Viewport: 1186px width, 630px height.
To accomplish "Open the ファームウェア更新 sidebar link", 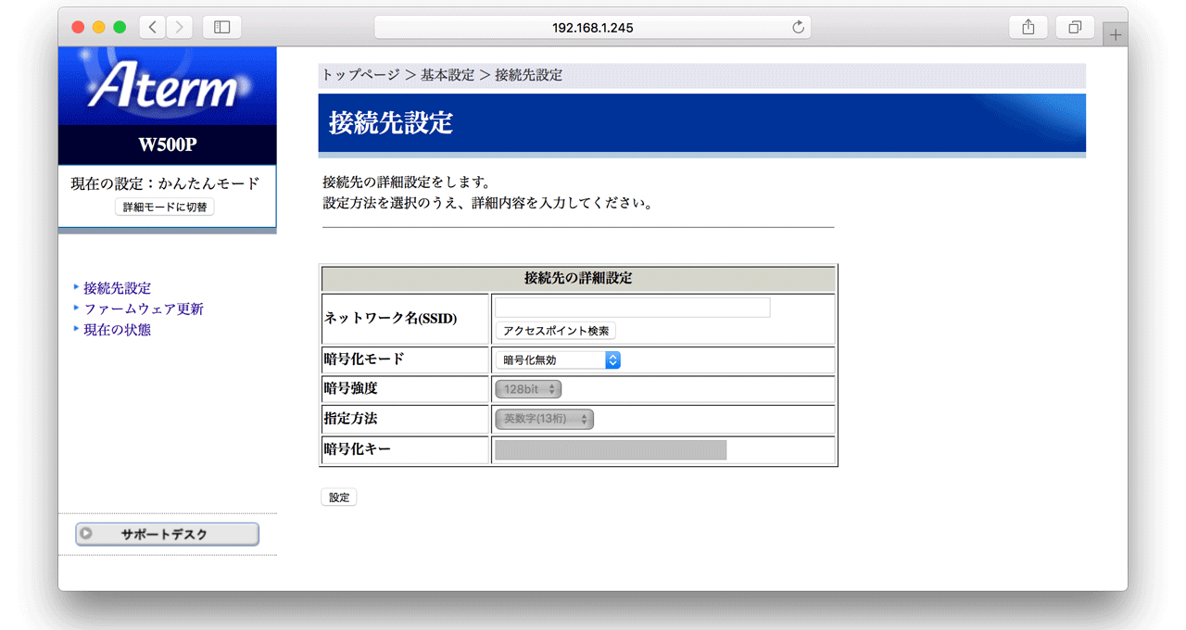I will (x=144, y=309).
